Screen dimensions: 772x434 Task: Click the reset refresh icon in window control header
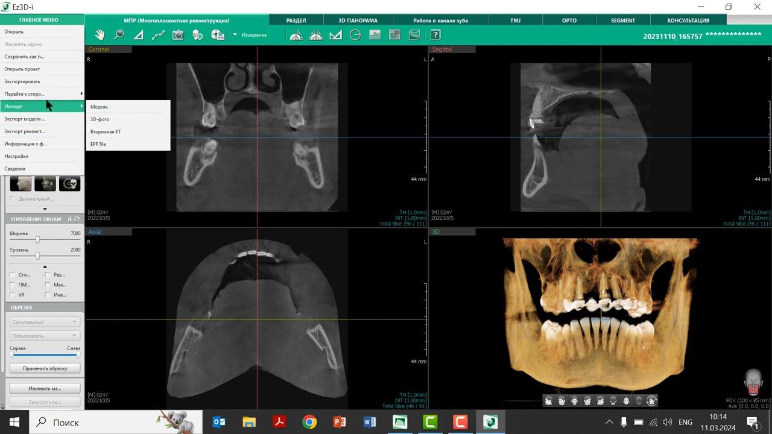(77, 219)
